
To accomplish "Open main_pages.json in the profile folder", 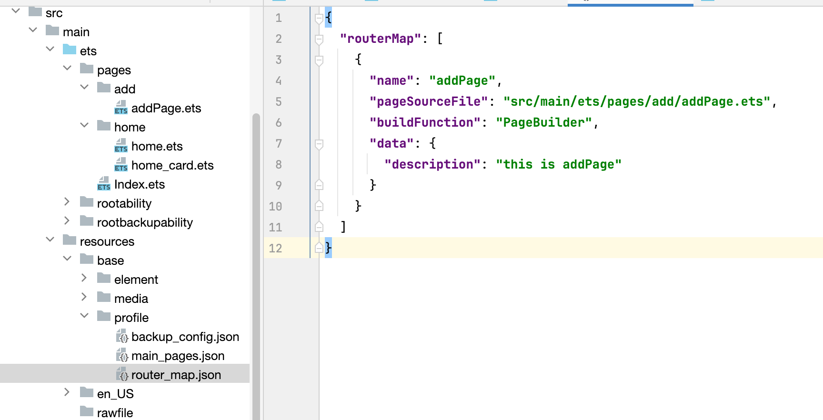I will tap(178, 356).
